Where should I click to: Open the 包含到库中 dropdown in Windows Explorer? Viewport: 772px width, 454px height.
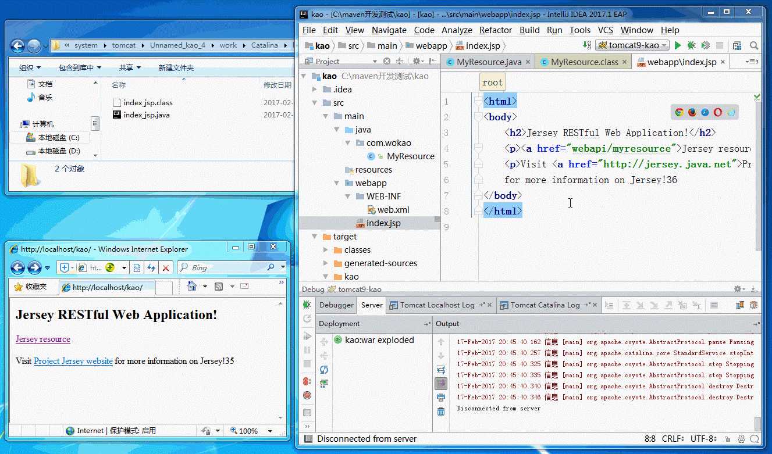tap(80, 68)
